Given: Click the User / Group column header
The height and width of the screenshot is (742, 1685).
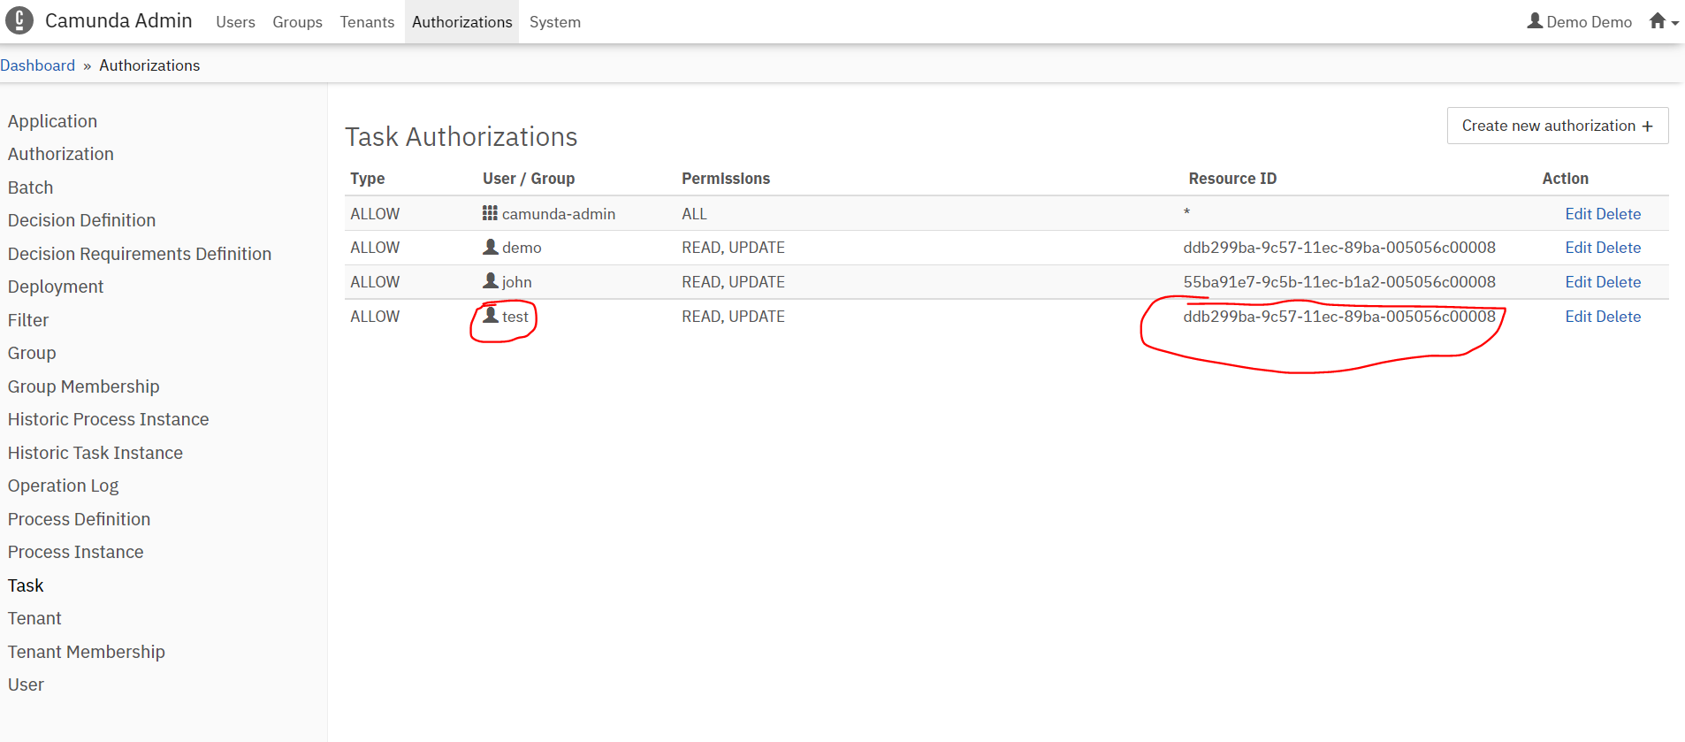Looking at the screenshot, I should click(529, 179).
